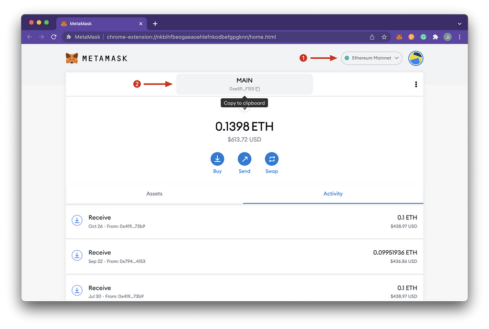
Task: Click the Send arrow button
Action: [x=244, y=159]
